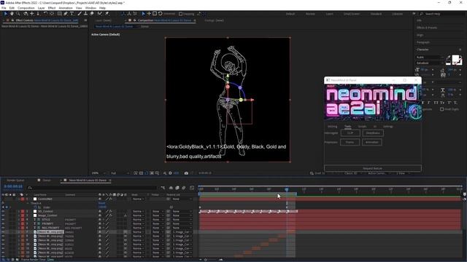Select the Roto Brush tool
Viewport: 467px width, 262px height.
[x=100, y=14]
